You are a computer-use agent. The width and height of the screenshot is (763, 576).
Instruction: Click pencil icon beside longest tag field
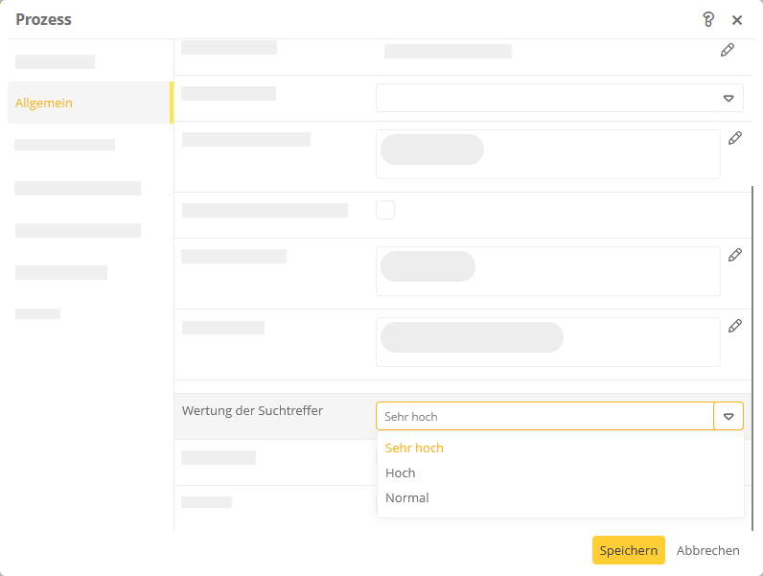pos(735,326)
